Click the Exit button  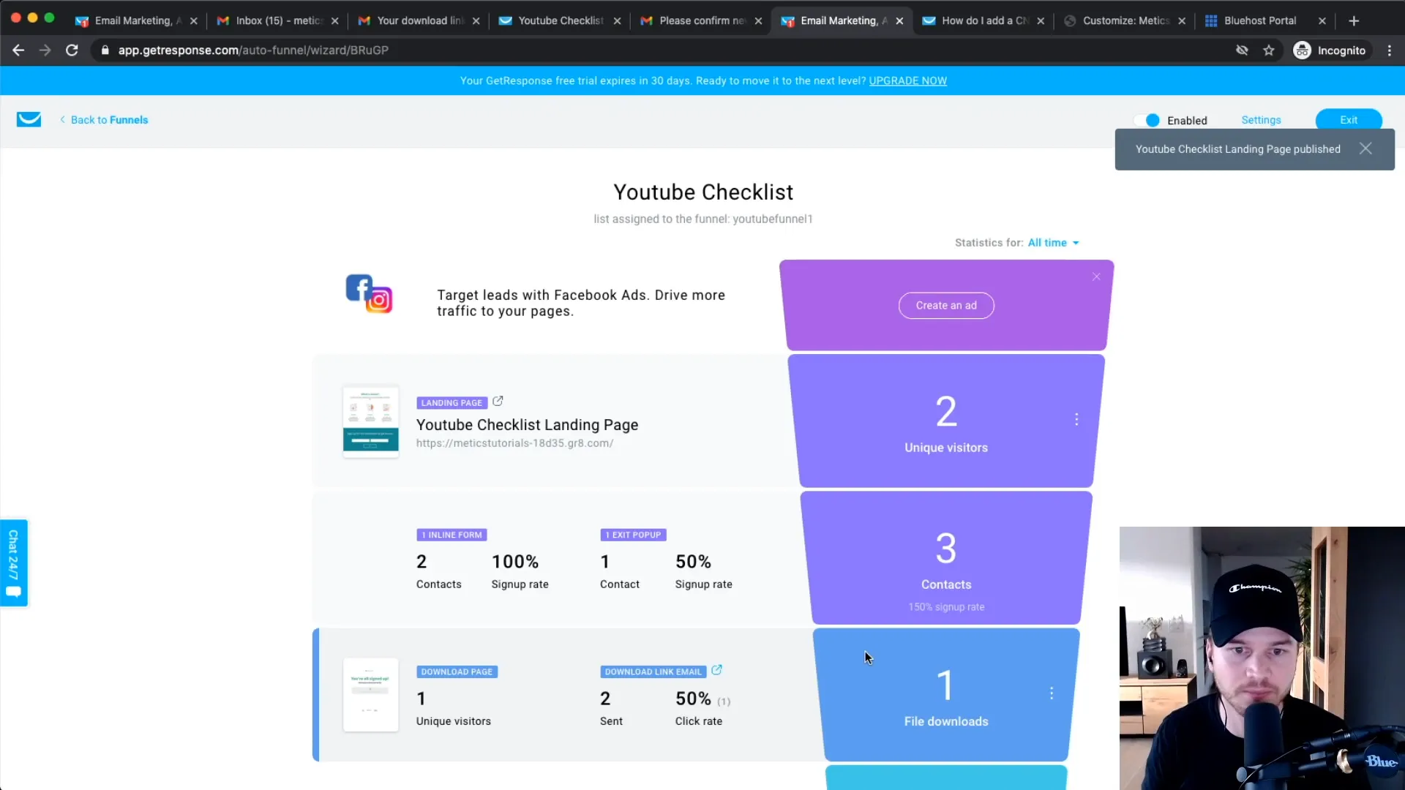[1349, 120]
